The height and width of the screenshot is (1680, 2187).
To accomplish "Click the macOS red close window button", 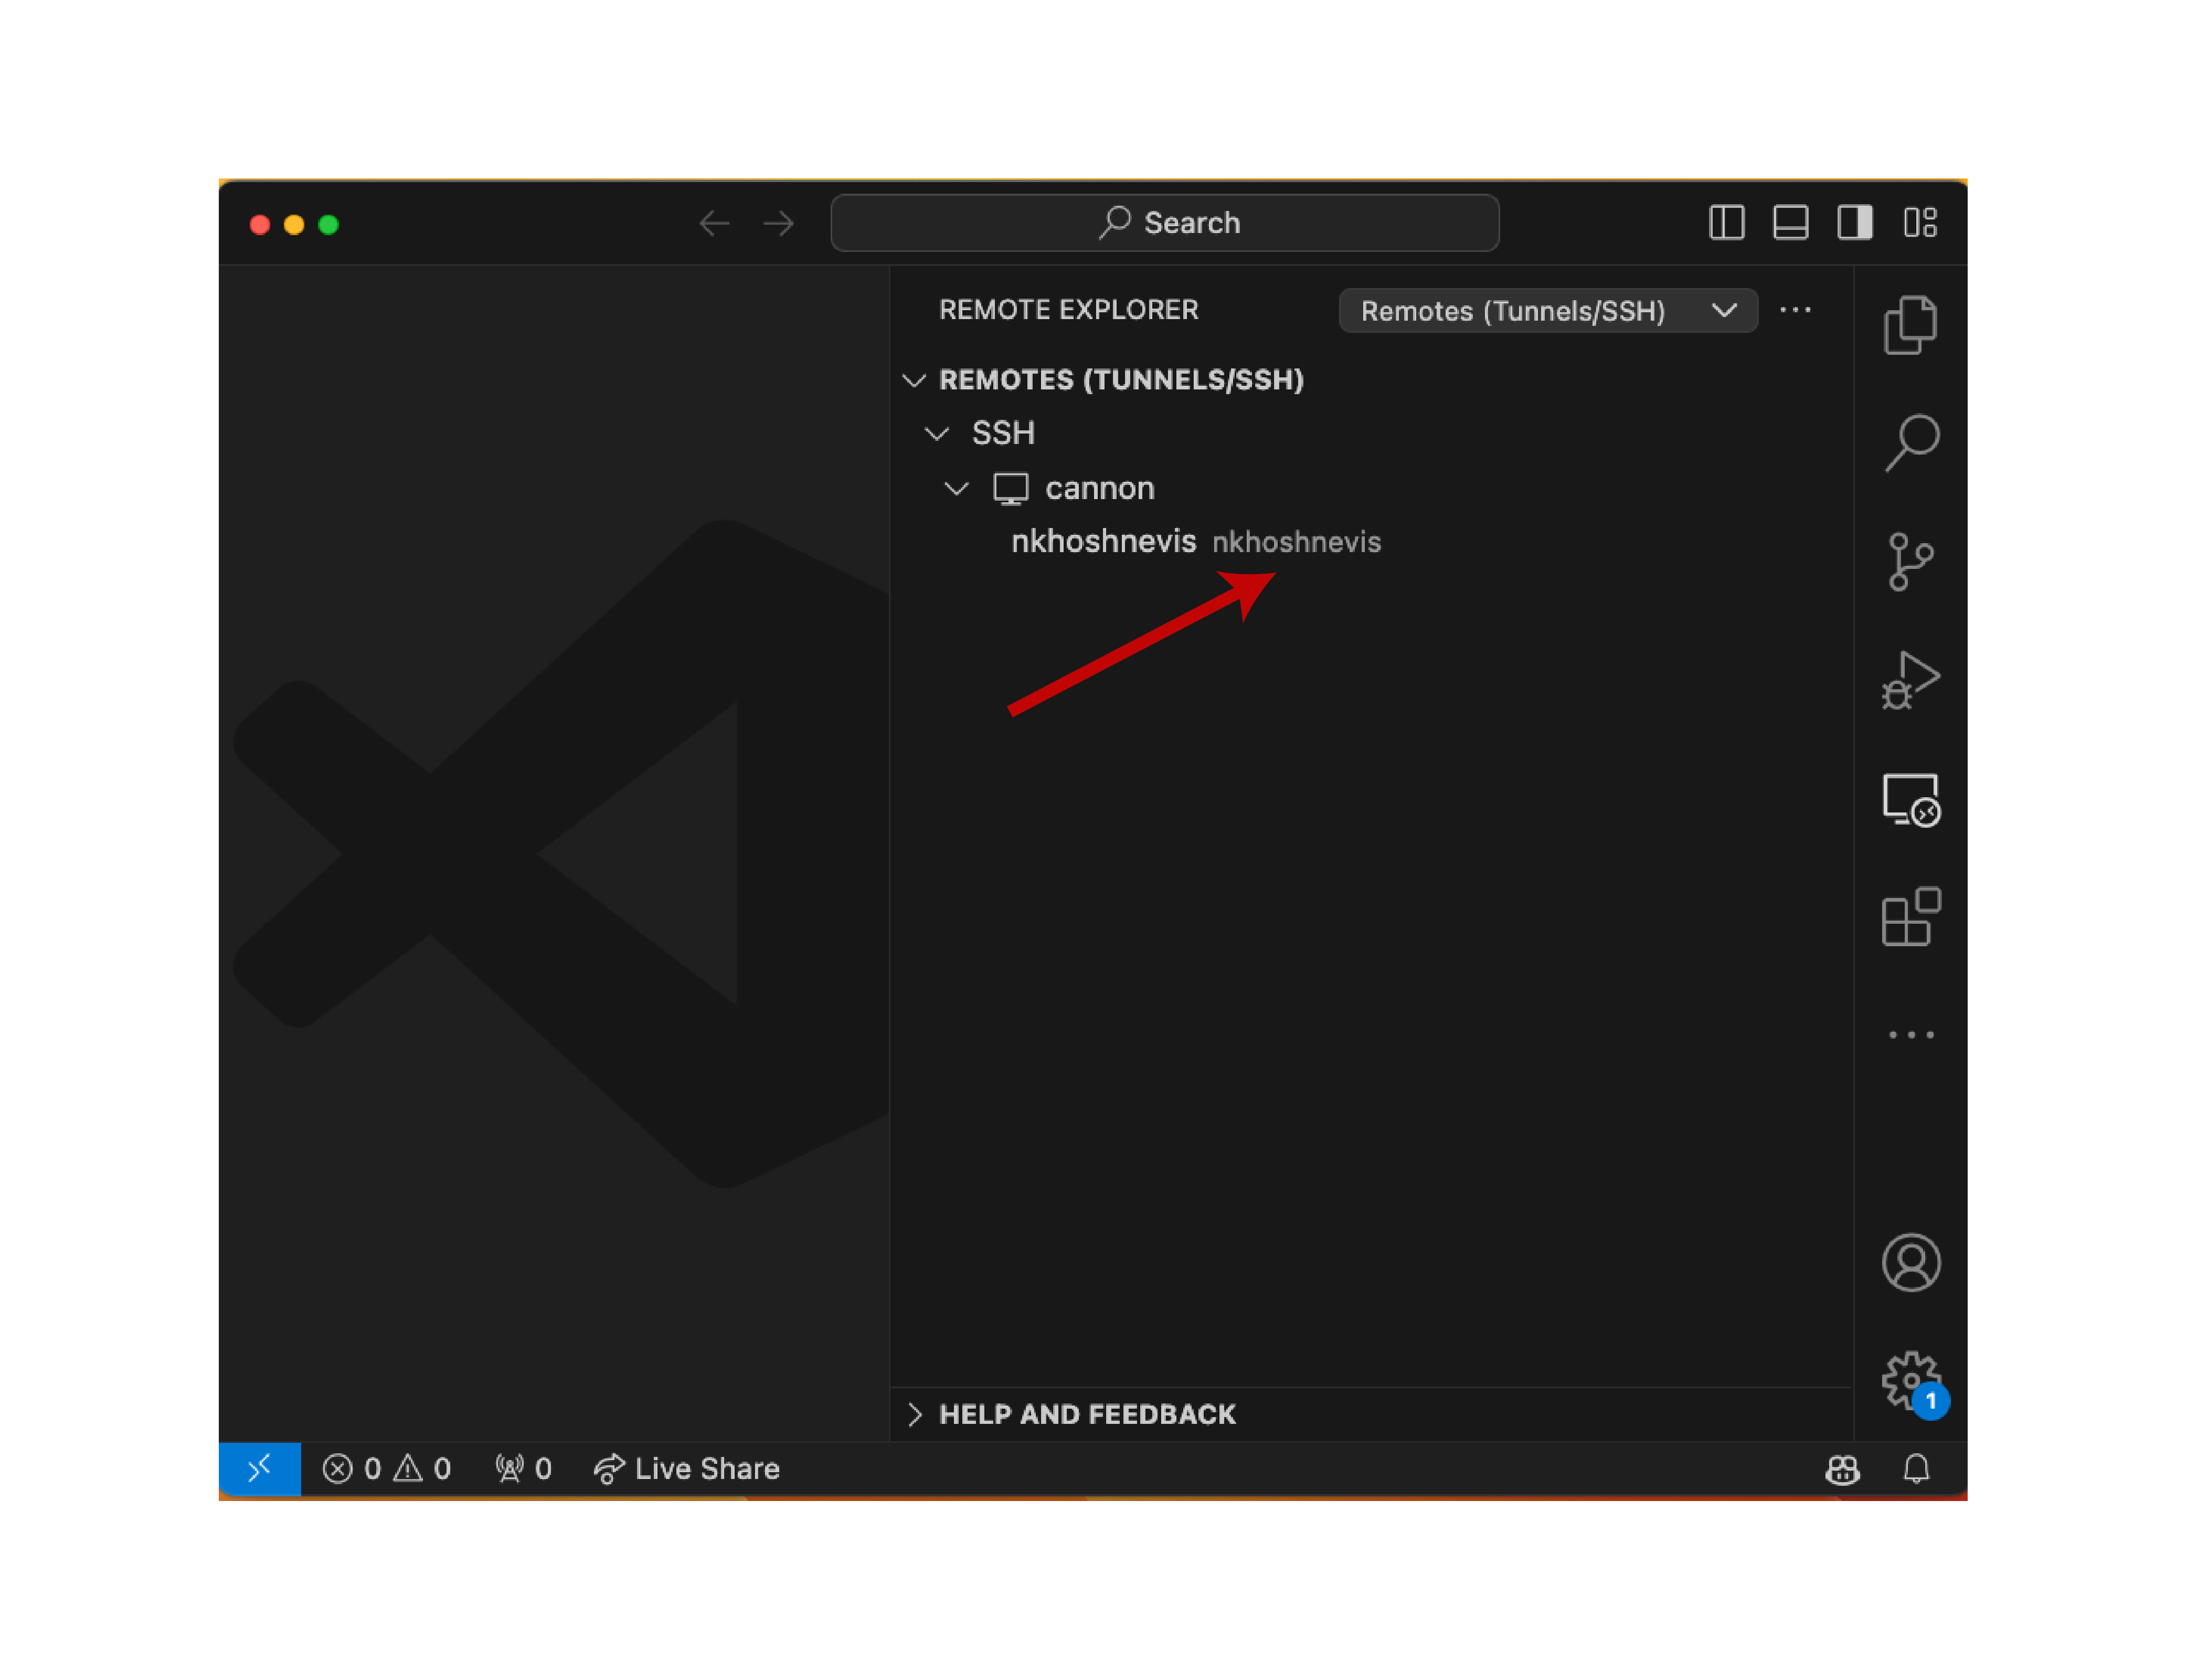I will tap(260, 225).
